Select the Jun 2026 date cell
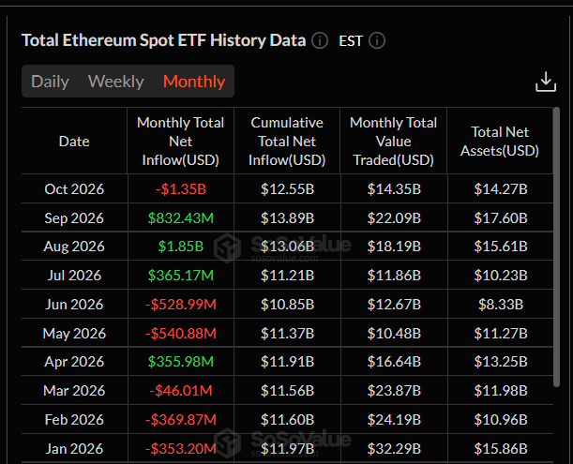 point(74,304)
